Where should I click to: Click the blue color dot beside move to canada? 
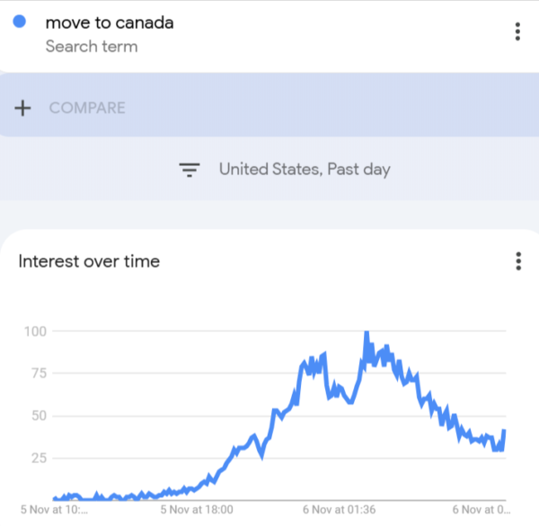[20, 22]
